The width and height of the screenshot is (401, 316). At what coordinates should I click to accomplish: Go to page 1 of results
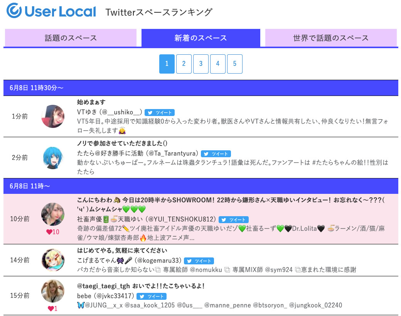pos(167,64)
